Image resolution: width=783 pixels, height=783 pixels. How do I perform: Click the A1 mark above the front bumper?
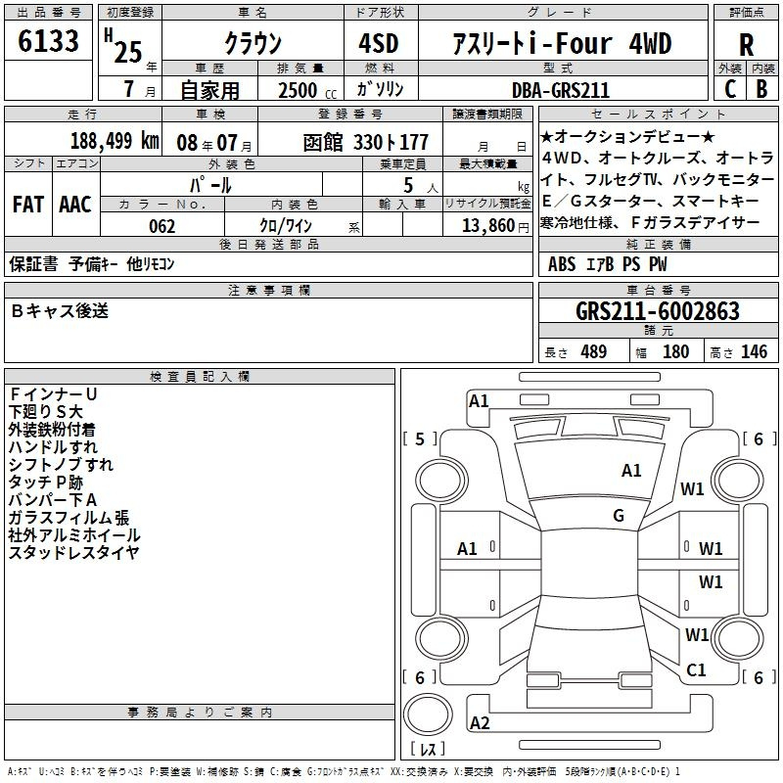click(479, 400)
